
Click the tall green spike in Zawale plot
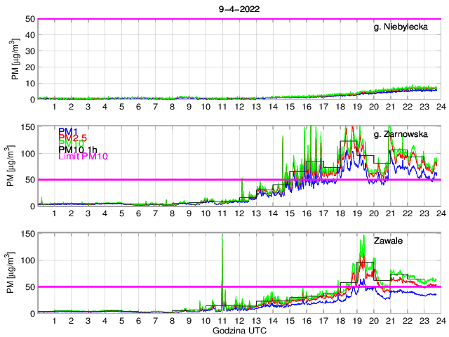222,253
